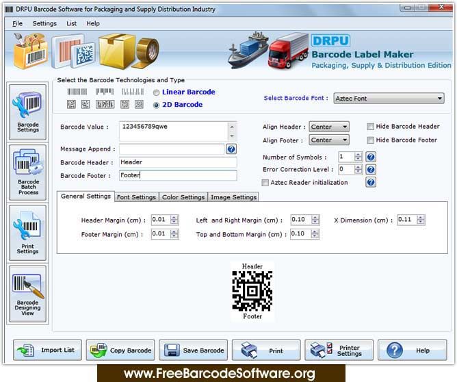Image resolution: width=457 pixels, height=382 pixels.
Task: Click second 2D barcode sample icon
Action: 86,104
